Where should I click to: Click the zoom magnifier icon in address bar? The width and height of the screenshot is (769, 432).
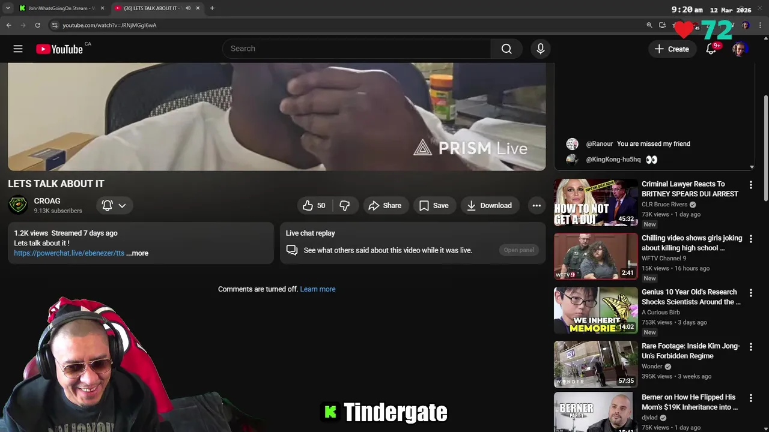click(x=649, y=25)
